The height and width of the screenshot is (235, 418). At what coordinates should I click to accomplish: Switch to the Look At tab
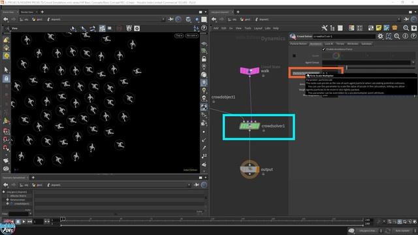[329, 44]
